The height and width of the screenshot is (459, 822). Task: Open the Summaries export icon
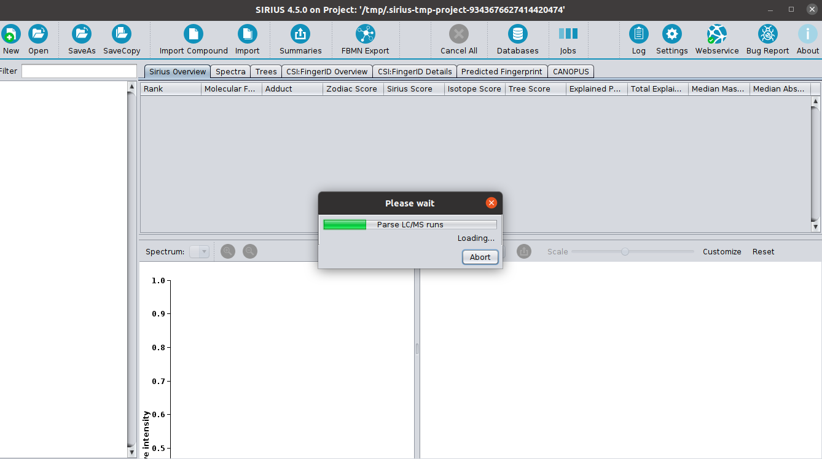click(x=300, y=34)
